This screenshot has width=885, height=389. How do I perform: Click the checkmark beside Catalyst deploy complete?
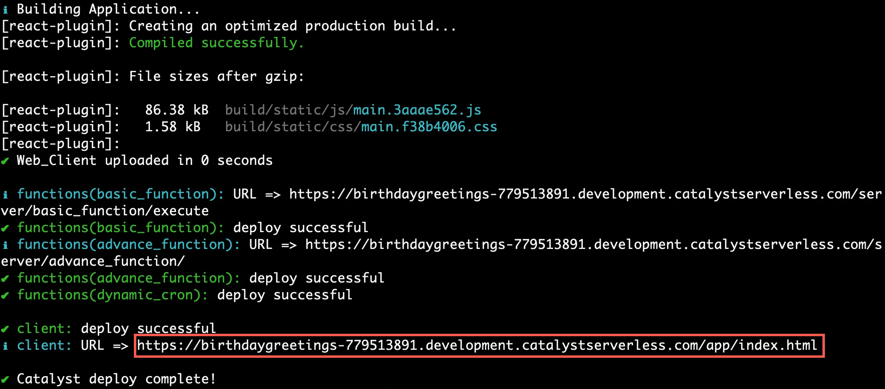[x=5, y=379]
